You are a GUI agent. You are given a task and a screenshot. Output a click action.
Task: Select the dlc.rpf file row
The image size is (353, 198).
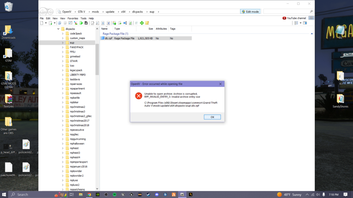pos(146,38)
